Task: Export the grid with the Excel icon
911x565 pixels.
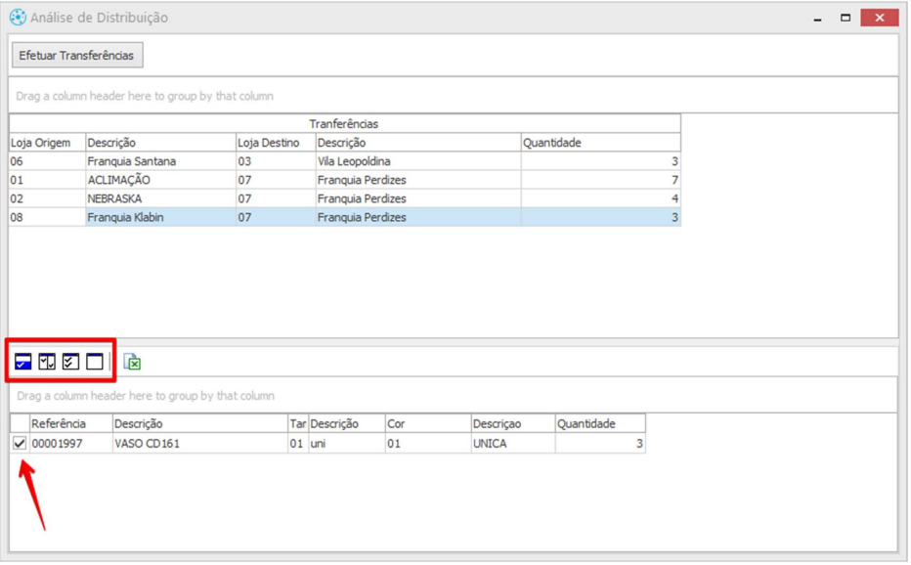Action: [x=133, y=362]
